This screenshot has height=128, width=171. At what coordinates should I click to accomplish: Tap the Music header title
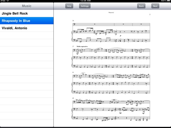(x=27, y=6)
